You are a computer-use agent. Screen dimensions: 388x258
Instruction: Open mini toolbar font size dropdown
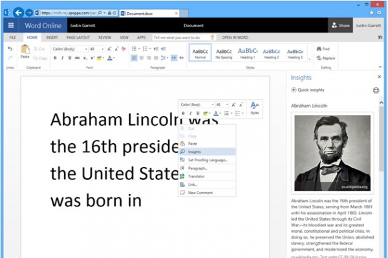click(227, 104)
